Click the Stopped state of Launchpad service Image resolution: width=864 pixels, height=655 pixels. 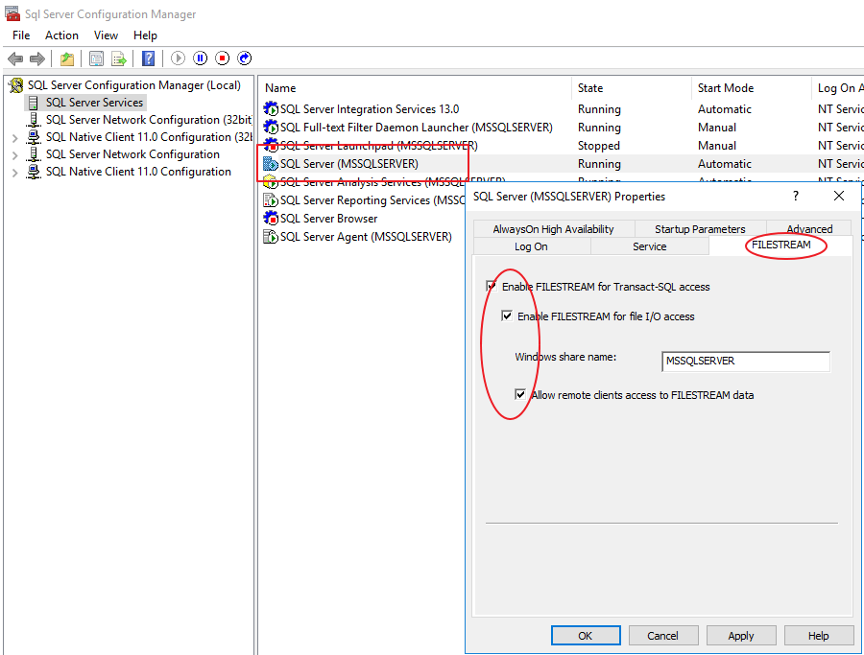pyautogui.click(x=598, y=146)
